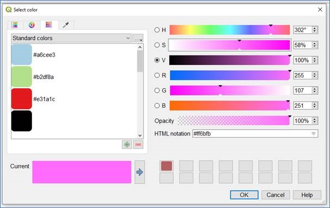Image resolution: width=330 pixels, height=208 pixels.
Task: Decrease red value with spin down arrow
Action: click(315, 77)
